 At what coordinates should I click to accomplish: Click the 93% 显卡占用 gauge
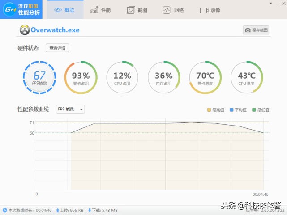[x=81, y=77]
